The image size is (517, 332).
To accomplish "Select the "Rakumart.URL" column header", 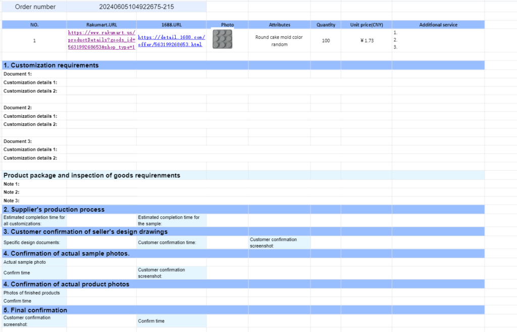I will pos(101,25).
